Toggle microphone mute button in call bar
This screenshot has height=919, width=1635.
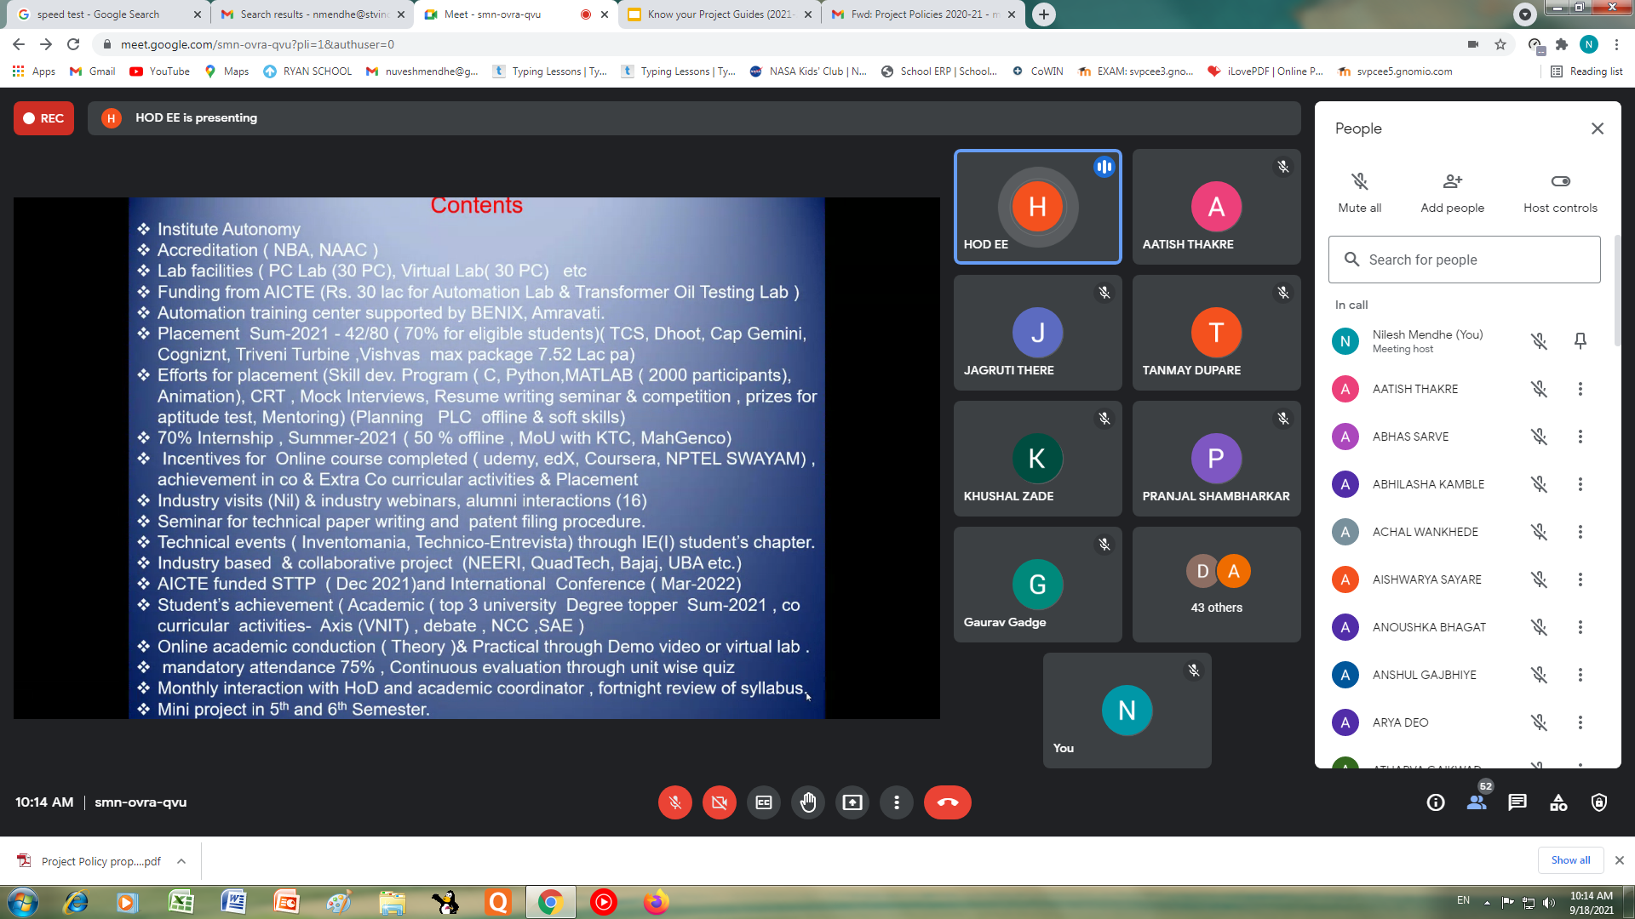click(674, 802)
